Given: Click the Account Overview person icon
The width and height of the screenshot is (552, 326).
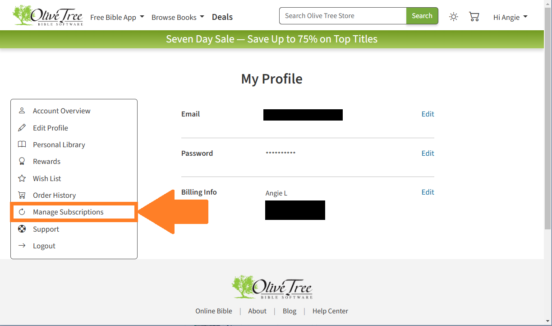Looking at the screenshot, I should (22, 111).
